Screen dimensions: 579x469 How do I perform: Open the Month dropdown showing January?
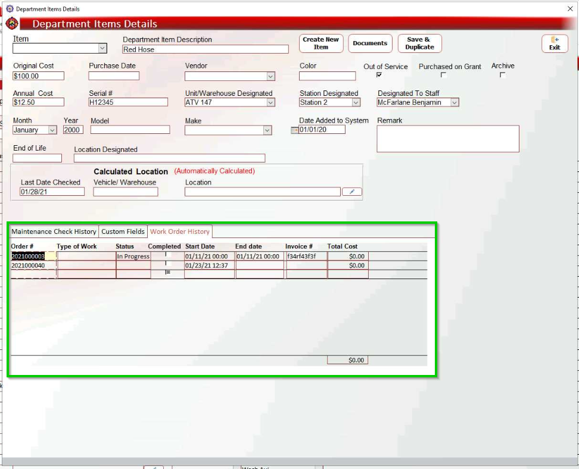[x=52, y=130]
